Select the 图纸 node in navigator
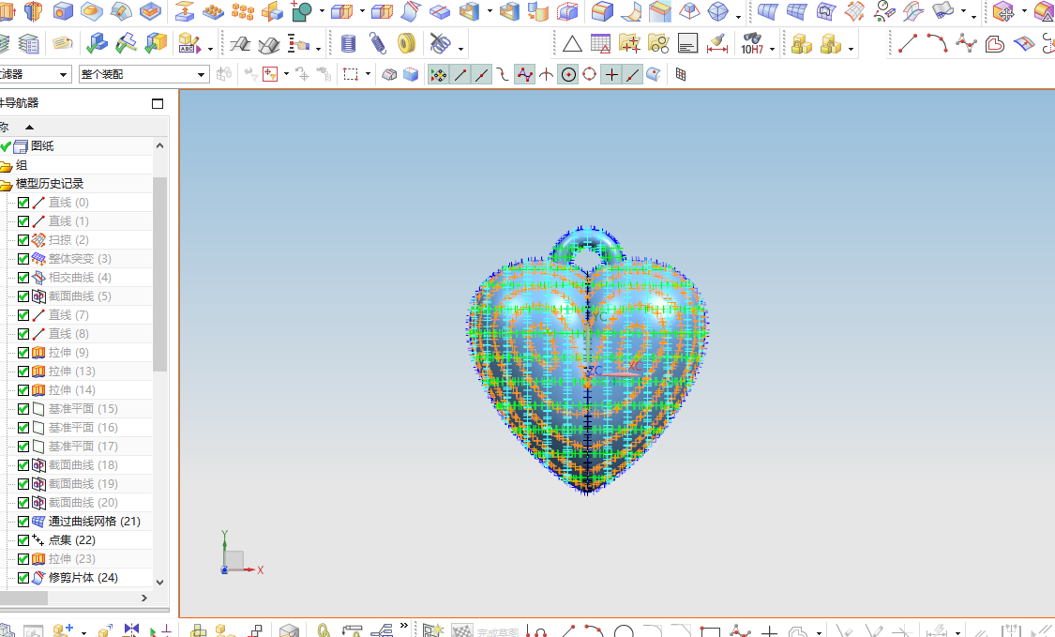 click(41, 146)
